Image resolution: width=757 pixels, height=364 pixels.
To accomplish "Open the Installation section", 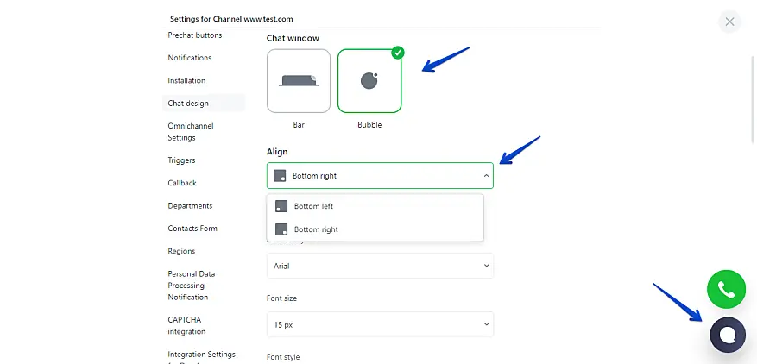I will [186, 80].
